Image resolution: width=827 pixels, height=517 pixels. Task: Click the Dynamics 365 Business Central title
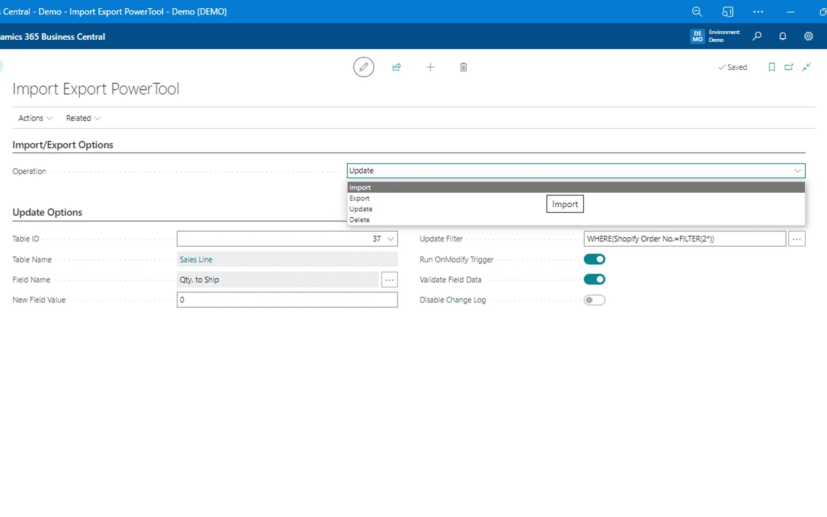click(x=53, y=37)
